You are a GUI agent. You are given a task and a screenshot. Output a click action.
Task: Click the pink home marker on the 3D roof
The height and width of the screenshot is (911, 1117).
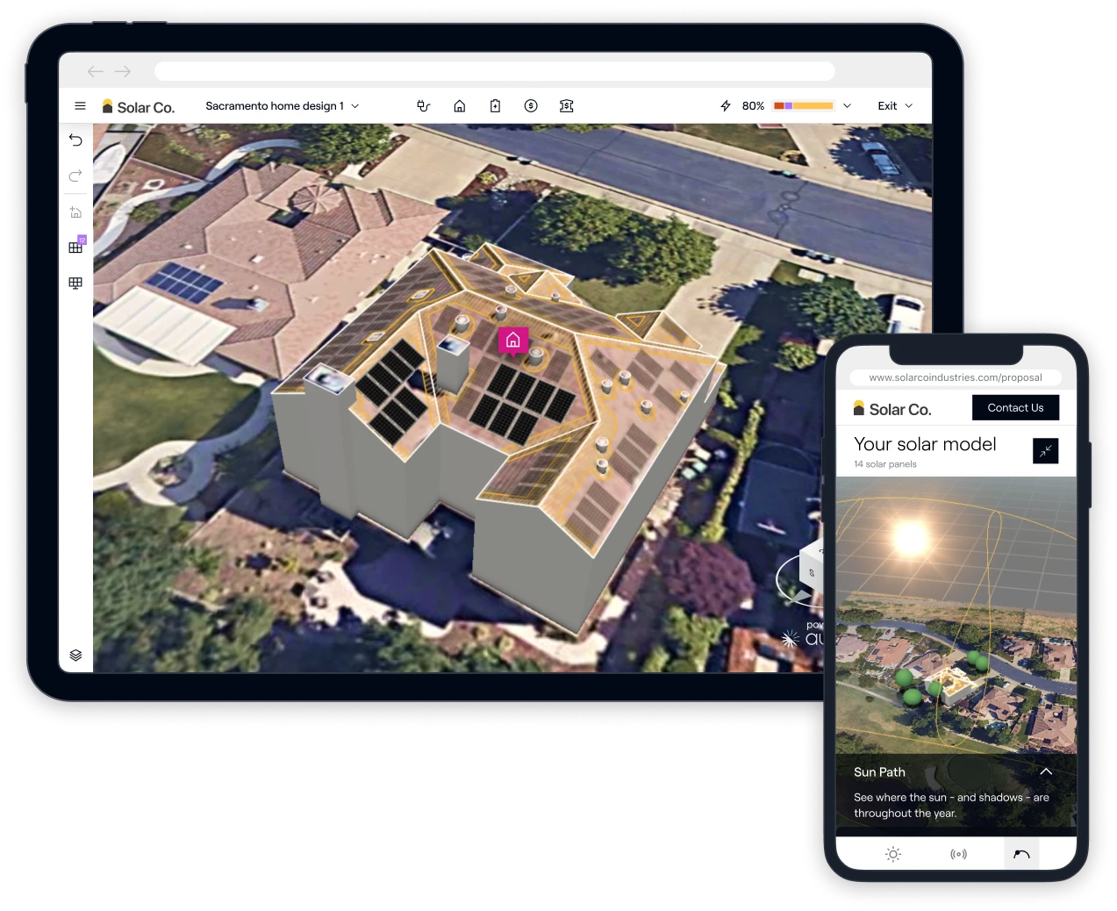coord(512,341)
